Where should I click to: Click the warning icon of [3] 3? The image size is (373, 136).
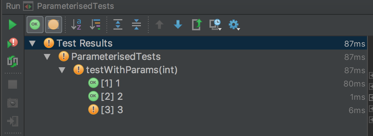(x=93, y=110)
